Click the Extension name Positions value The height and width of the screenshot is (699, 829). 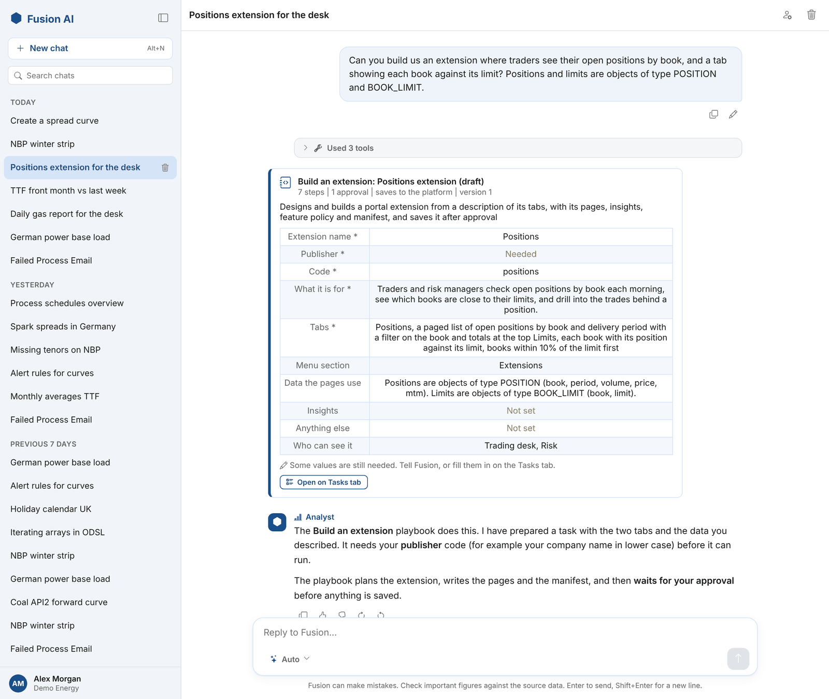click(521, 237)
